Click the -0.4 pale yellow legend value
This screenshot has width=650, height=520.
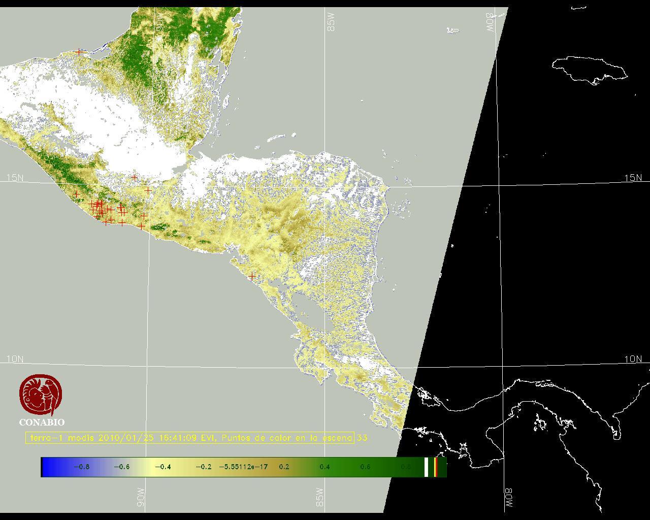pyautogui.click(x=162, y=467)
